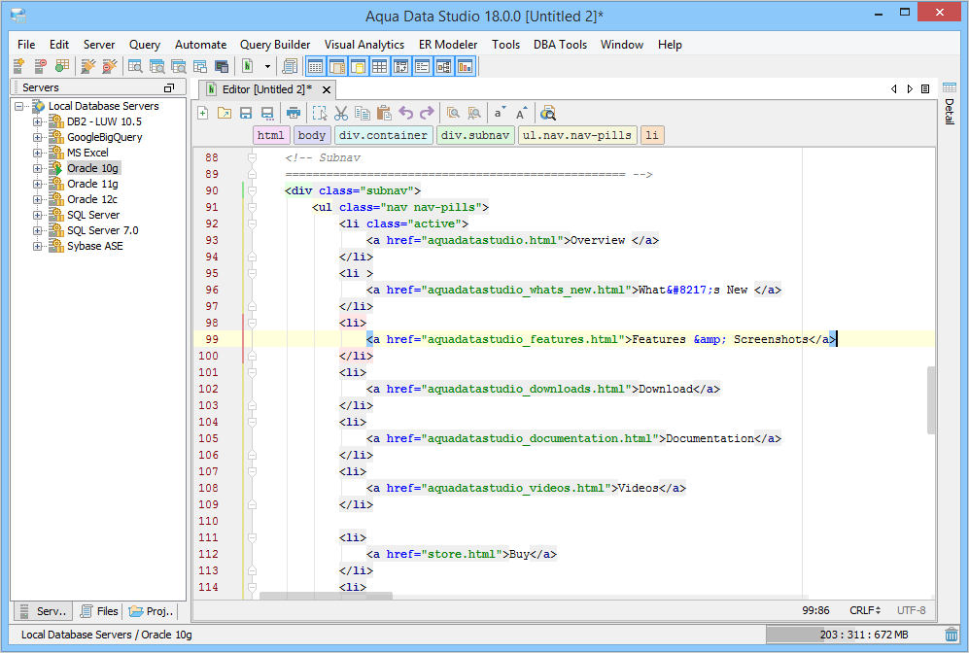Collapse the Local Database Servers tree node
This screenshot has width=969, height=653.
point(19,106)
